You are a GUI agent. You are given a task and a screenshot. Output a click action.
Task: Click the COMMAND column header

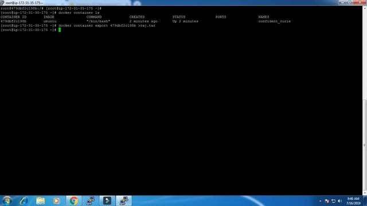94,17
